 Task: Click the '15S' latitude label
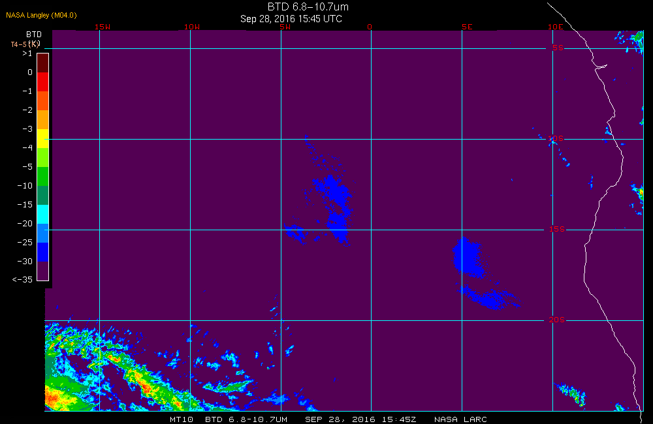coord(557,229)
